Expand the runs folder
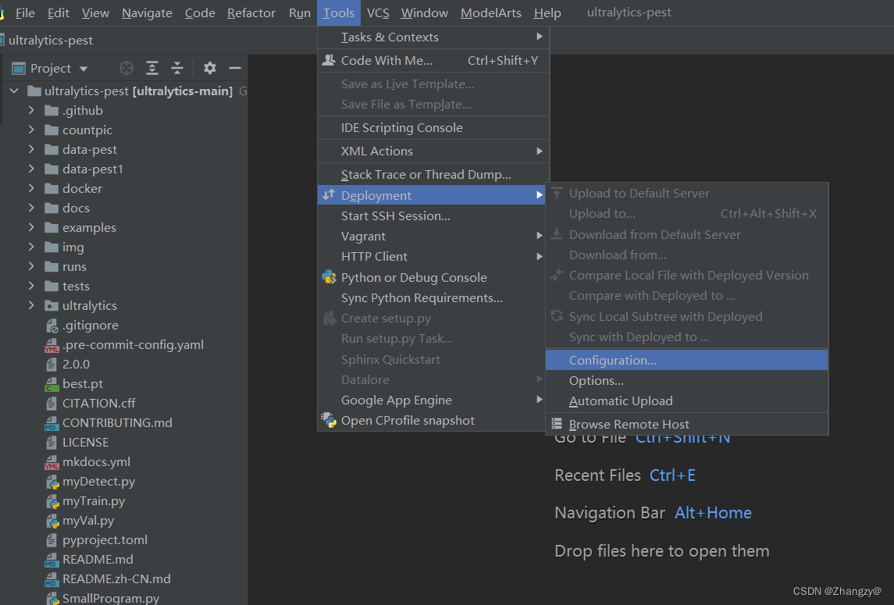 coord(31,266)
